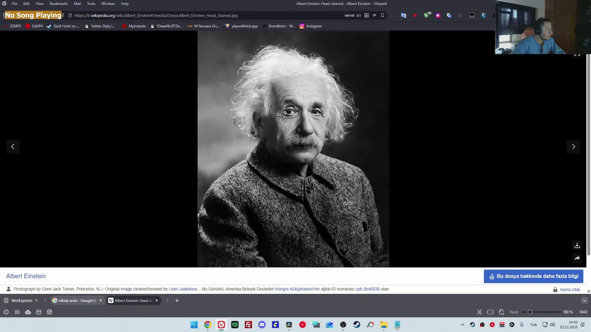Viewport: 591px width, 332px height.
Task: Open a new tab with plus button
Action: click(177, 301)
